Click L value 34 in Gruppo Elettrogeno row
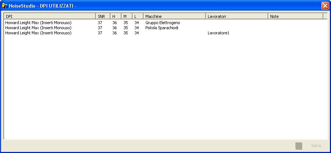331x153 pixels. click(137, 23)
